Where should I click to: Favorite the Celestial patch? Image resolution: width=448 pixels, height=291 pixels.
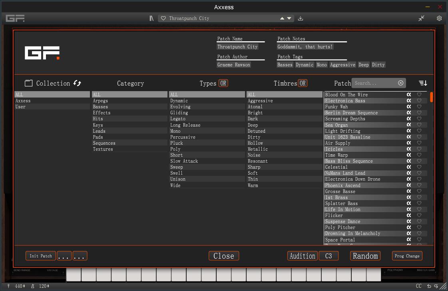click(419, 167)
